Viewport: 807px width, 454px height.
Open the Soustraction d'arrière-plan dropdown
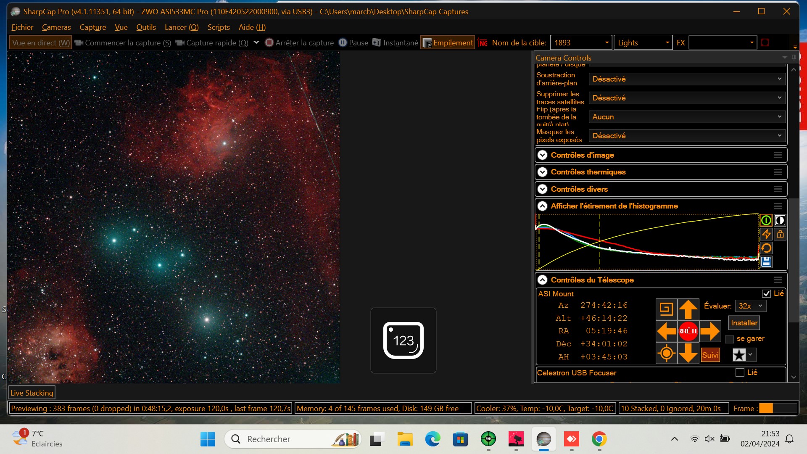point(687,79)
